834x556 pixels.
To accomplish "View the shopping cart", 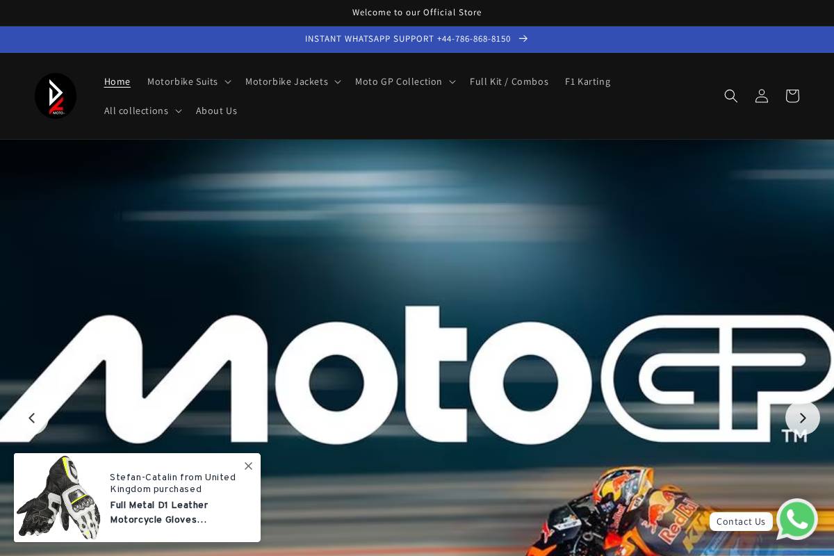I will click(792, 96).
